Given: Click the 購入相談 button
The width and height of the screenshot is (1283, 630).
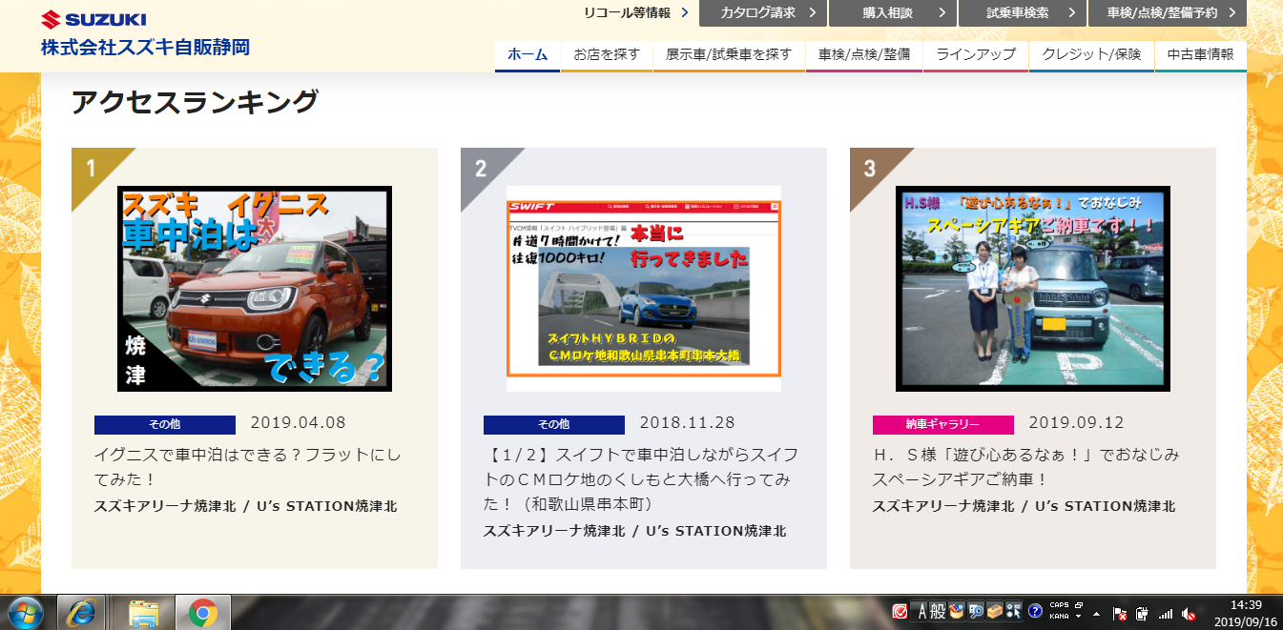Looking at the screenshot, I should 893,12.
